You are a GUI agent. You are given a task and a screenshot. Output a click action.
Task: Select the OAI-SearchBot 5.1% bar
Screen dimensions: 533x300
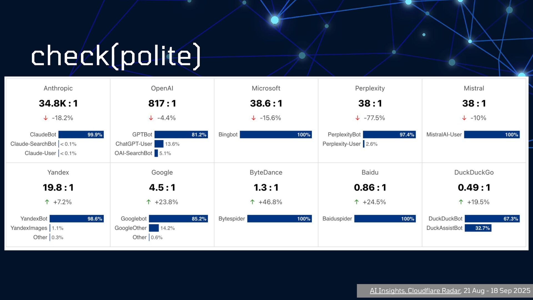pos(156,153)
